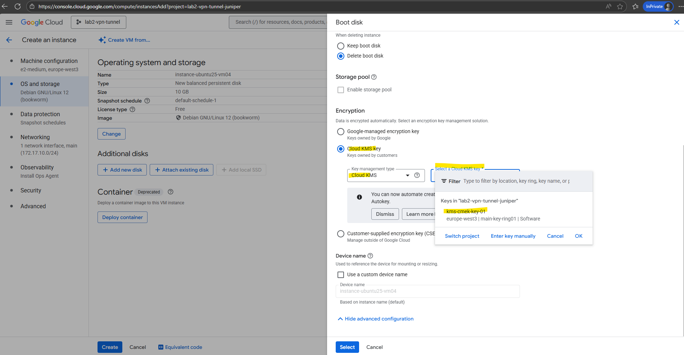Close the Boot disk panel
Viewport: 684px width, 355px height.
tap(676, 22)
